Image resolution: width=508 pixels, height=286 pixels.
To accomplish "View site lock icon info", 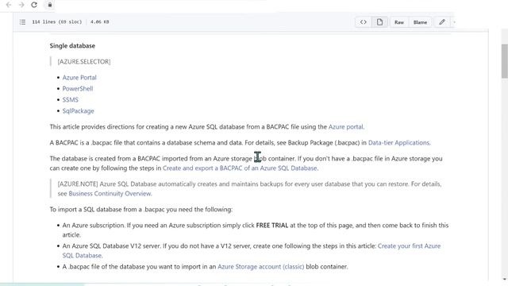I will 49,5.
